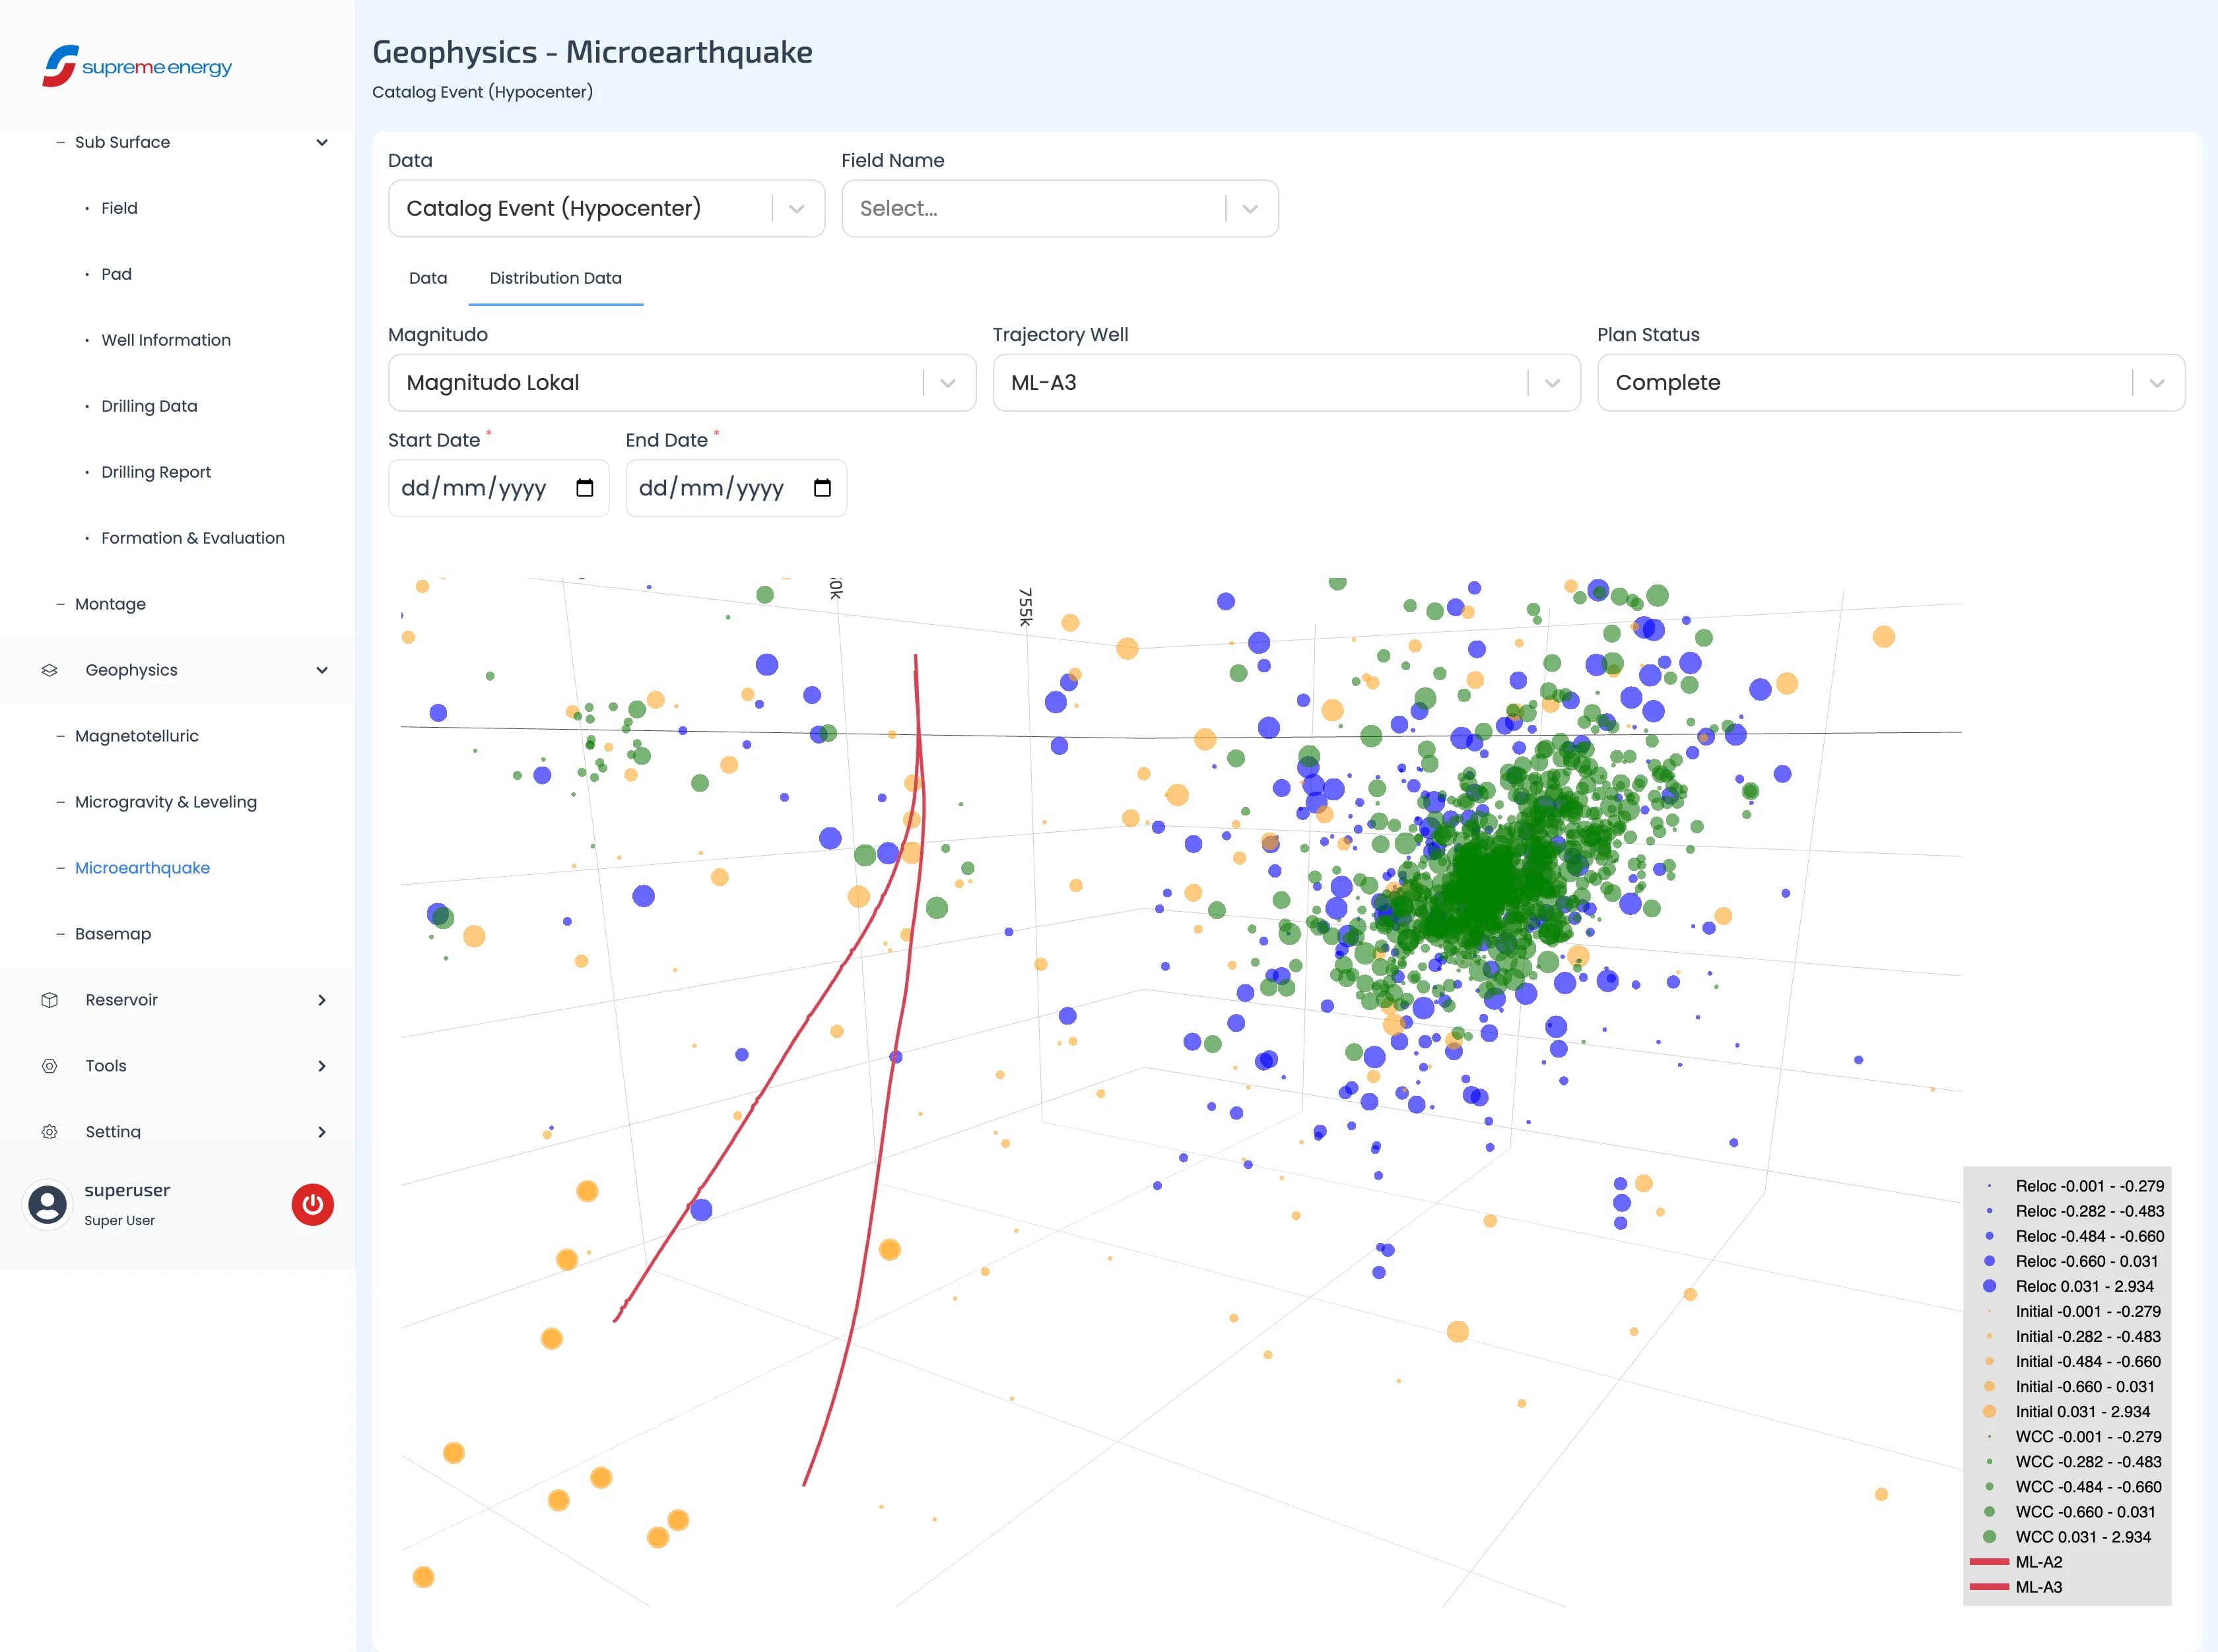Toggle ML-A2 trace in legend

coord(2038,1562)
